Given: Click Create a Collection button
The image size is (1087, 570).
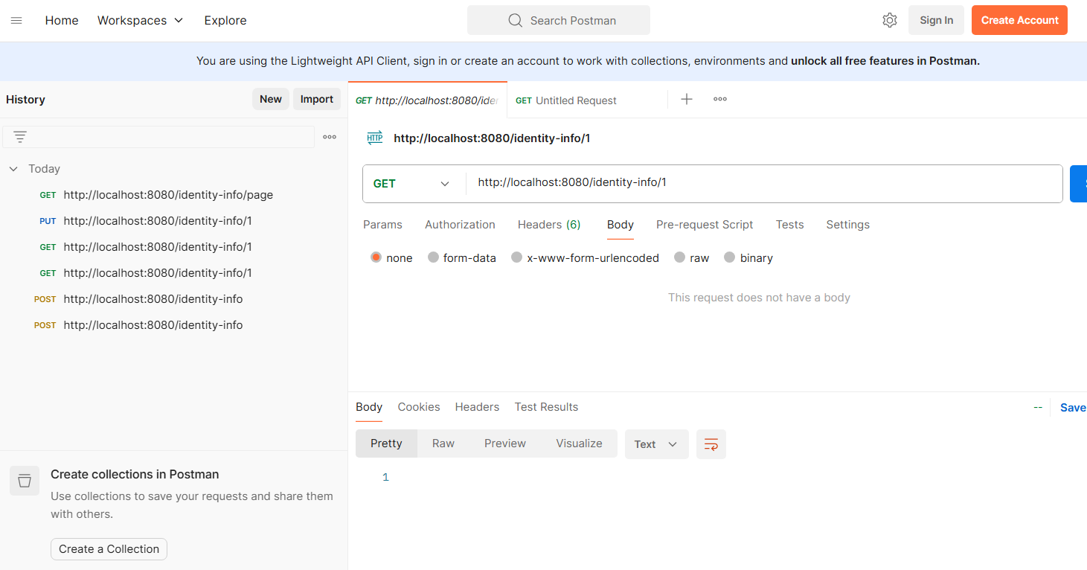Looking at the screenshot, I should (109, 549).
